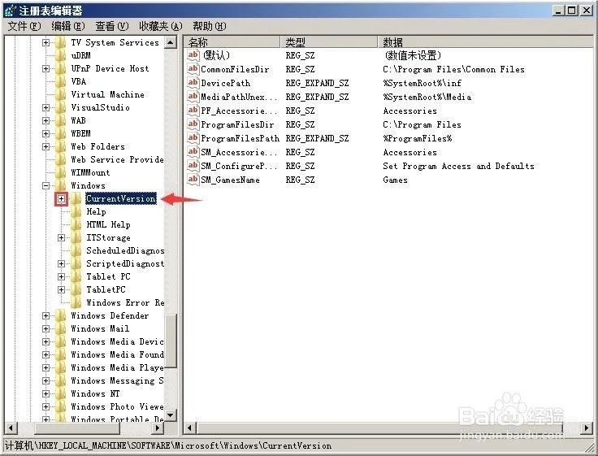Screen dimensions: 598x456
Task: Select the ProgramFilesDir string icon
Action: pyautogui.click(x=193, y=124)
